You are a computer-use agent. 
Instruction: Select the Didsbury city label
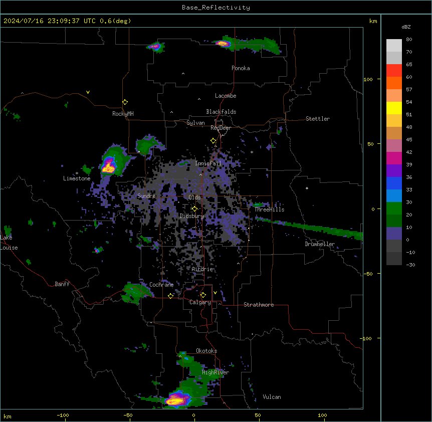[192, 216]
